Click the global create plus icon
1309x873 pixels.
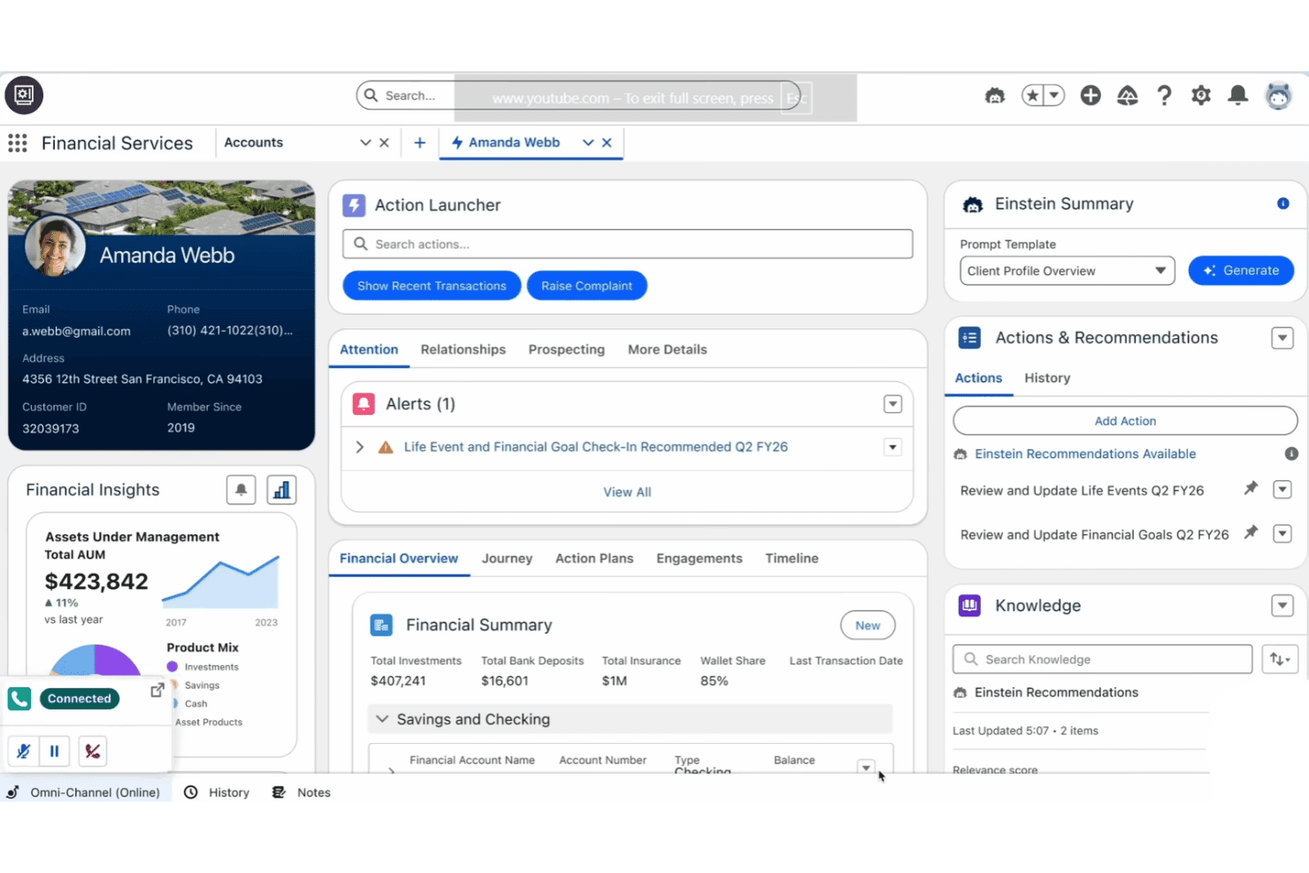point(1091,96)
